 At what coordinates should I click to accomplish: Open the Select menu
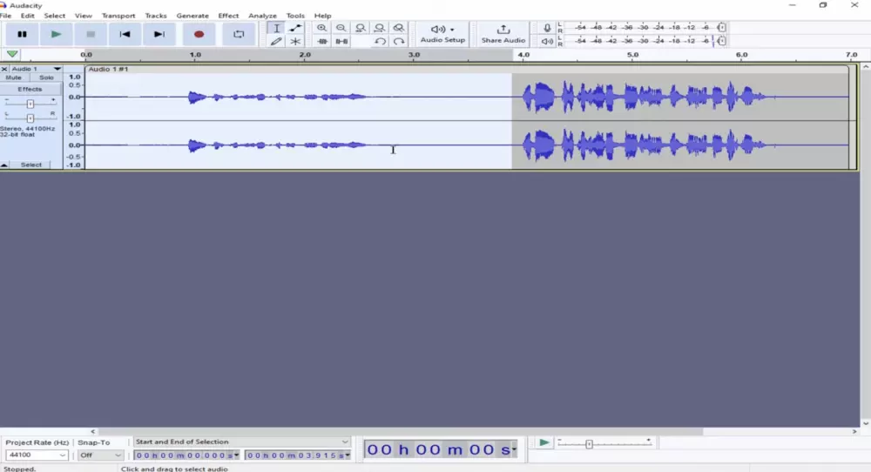click(x=54, y=16)
